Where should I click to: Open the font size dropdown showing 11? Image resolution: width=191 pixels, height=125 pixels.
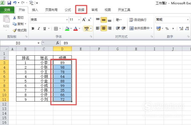[x=79, y=20]
